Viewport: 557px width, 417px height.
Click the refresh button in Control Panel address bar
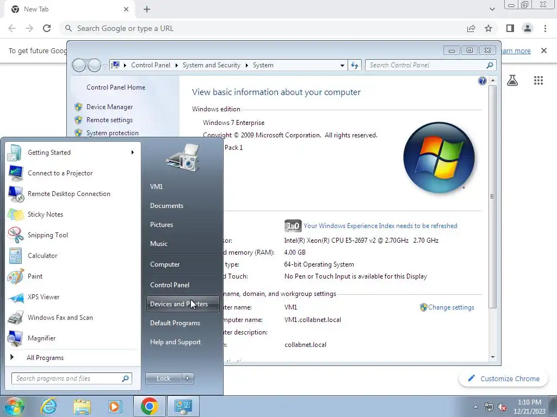tap(354, 65)
